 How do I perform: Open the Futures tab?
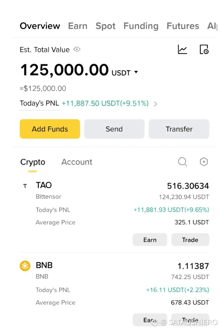[x=183, y=26]
